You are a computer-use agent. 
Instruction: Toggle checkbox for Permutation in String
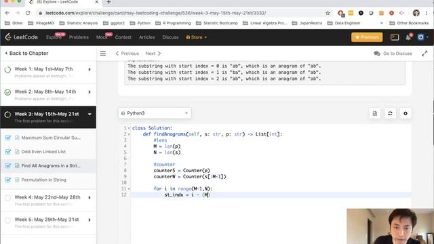(x=7, y=180)
